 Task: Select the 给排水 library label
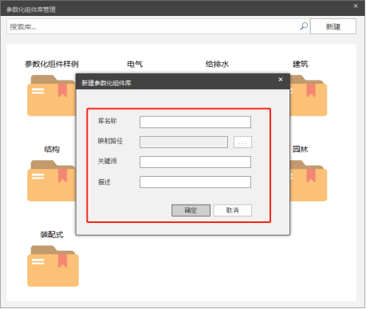pyautogui.click(x=217, y=64)
